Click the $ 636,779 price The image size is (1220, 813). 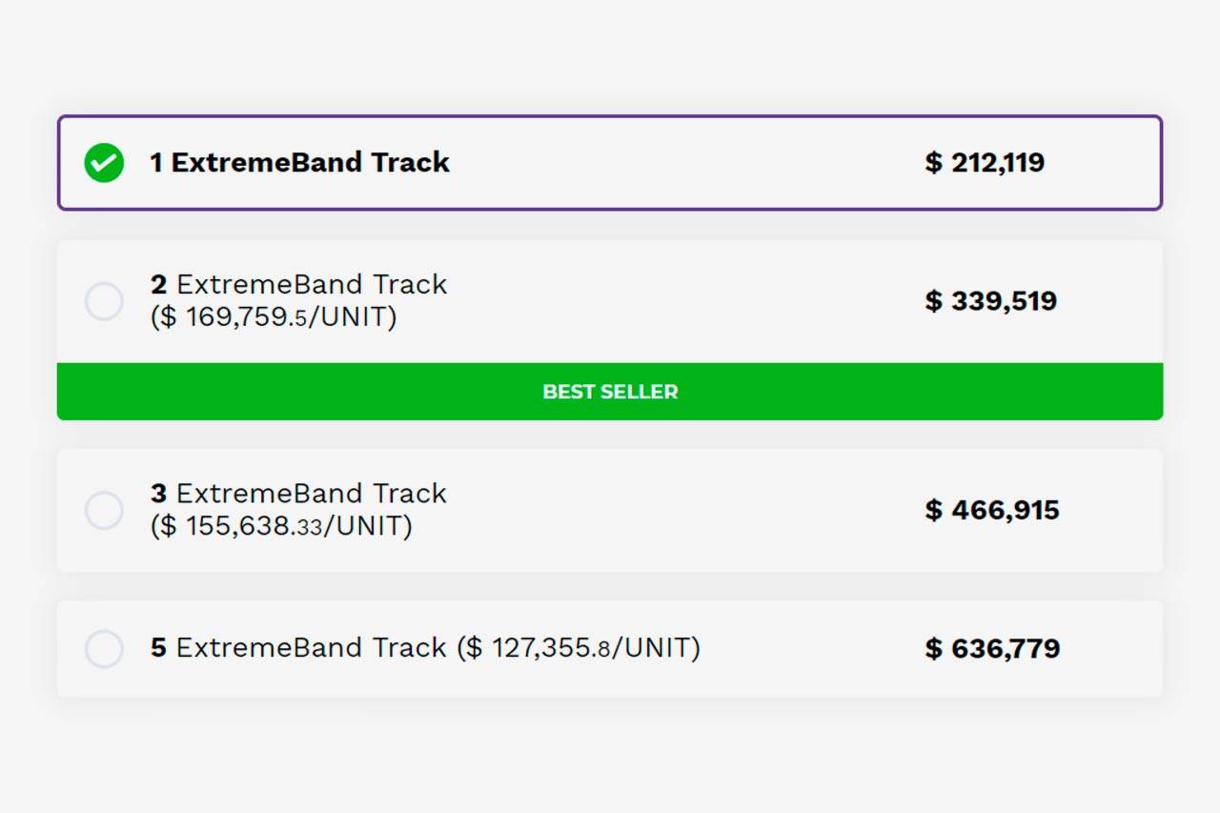(x=992, y=649)
